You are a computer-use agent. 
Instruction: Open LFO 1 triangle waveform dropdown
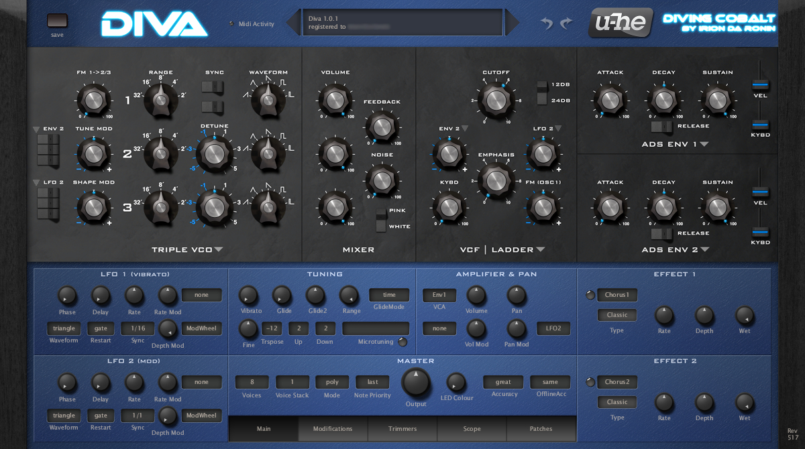(x=64, y=328)
